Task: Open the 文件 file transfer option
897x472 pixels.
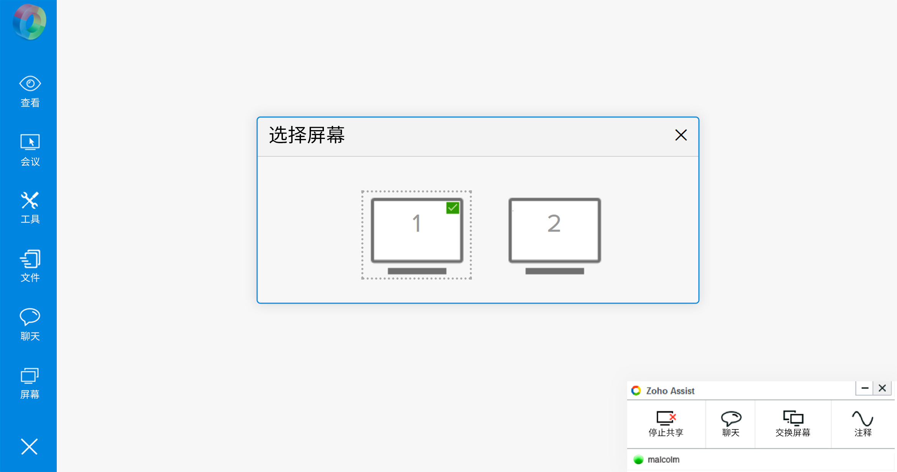Action: pyautogui.click(x=30, y=266)
